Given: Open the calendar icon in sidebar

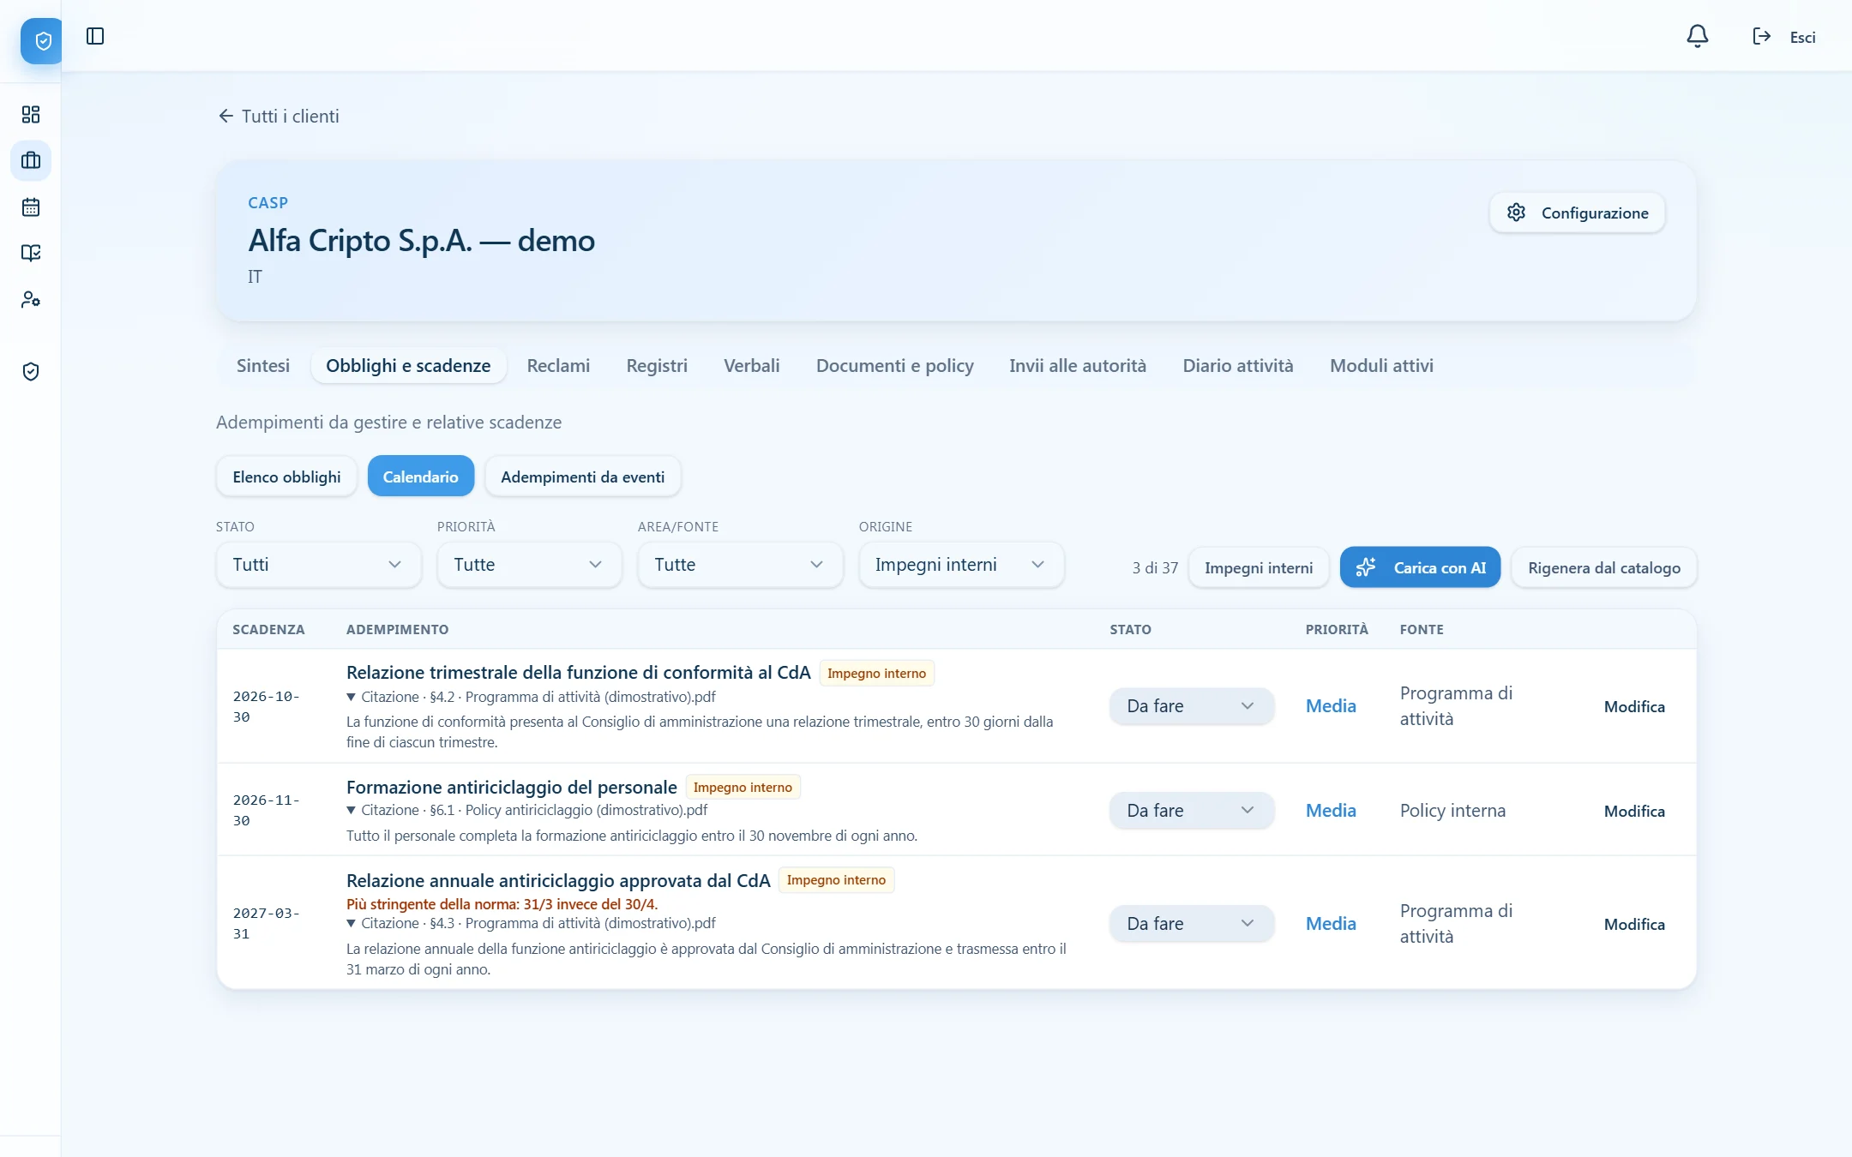Looking at the screenshot, I should point(31,207).
